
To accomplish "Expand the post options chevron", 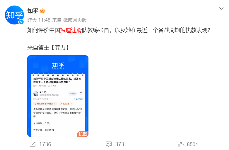I will (x=221, y=8).
